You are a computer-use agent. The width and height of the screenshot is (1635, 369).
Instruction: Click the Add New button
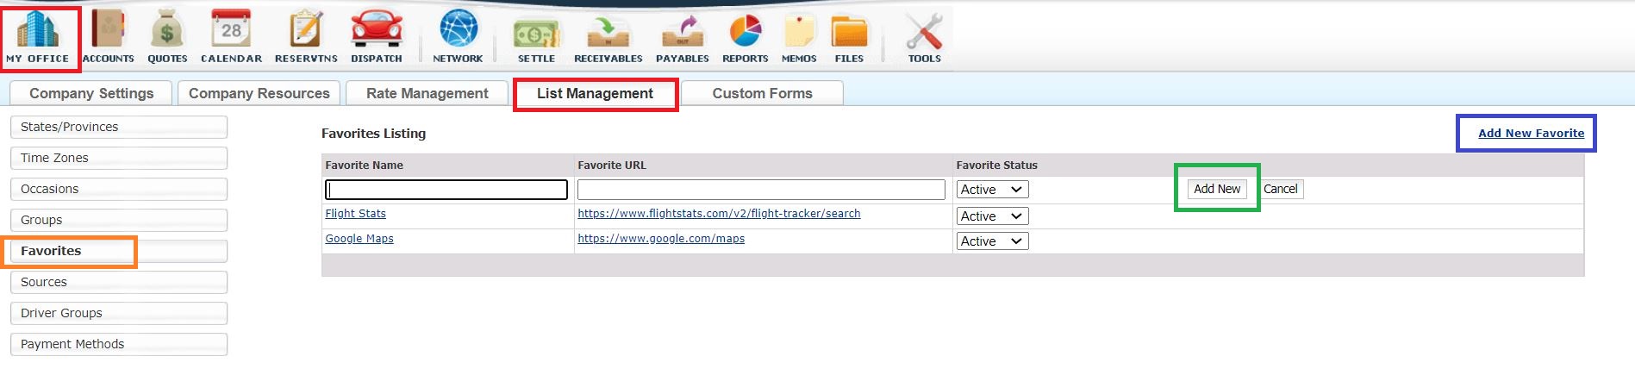pos(1216,189)
